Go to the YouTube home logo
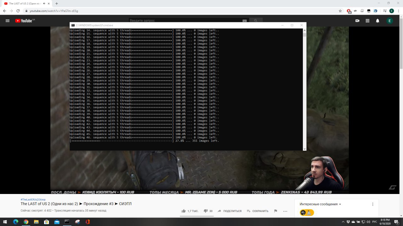The height and width of the screenshot is (226, 403). point(24,21)
